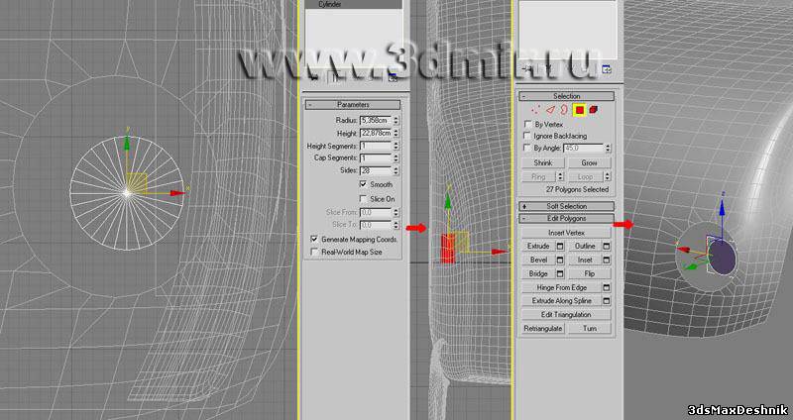Viewport: 793px width, 420px height.
Task: Open Outline settings dialog box icon
Action: [x=607, y=246]
